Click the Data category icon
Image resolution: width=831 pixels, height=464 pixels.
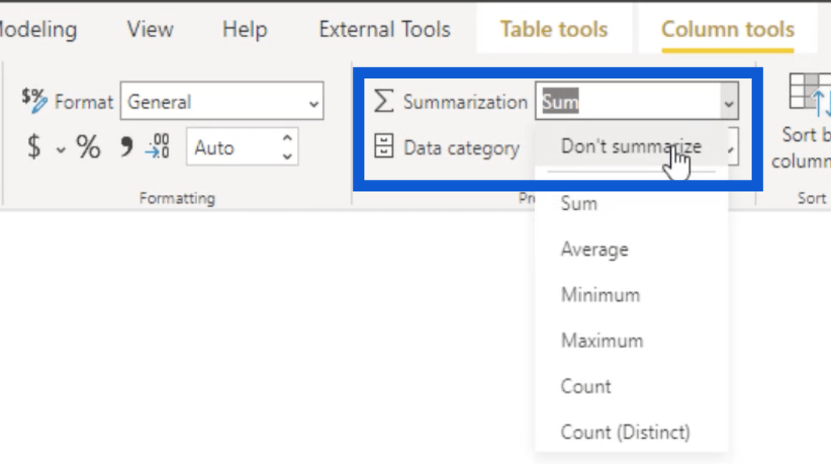pos(384,146)
